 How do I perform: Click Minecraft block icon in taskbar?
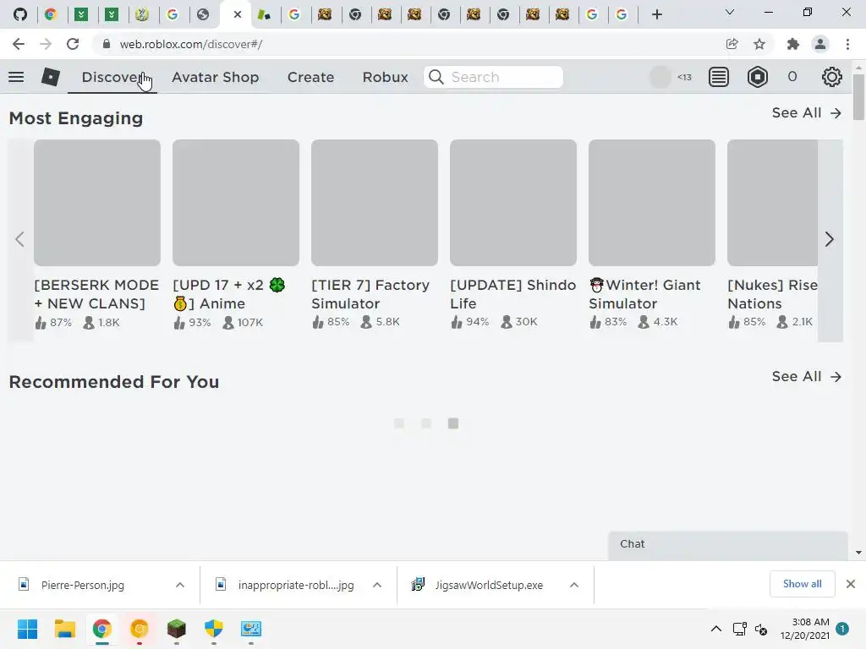pos(176,629)
